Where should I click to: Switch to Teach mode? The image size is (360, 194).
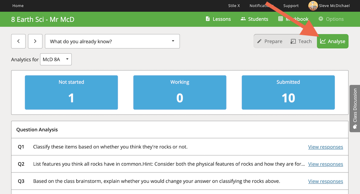point(301,41)
